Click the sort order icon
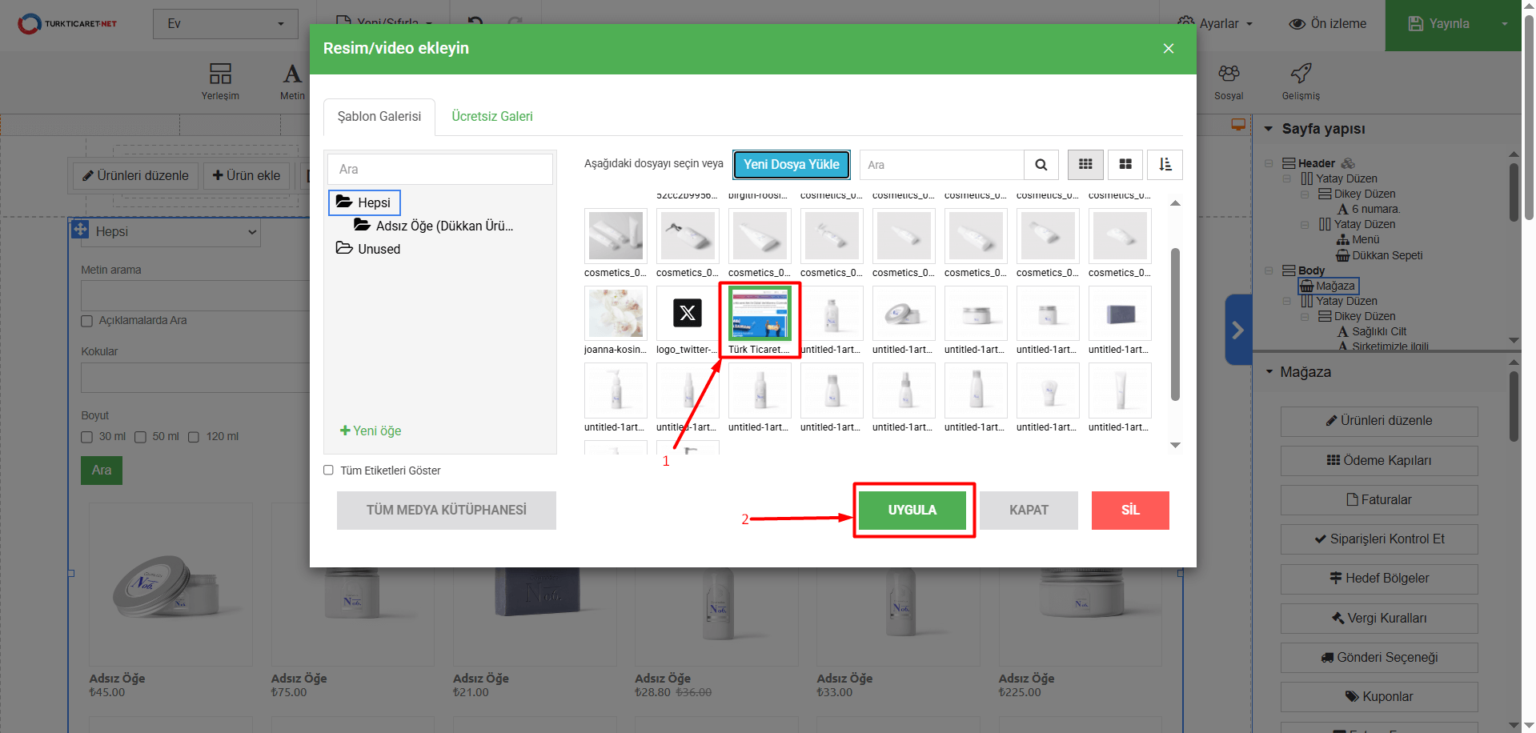Screen dimensions: 1536x733 (1165, 165)
